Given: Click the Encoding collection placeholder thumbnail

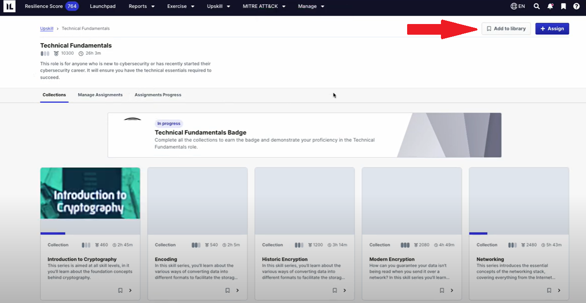Looking at the screenshot, I should (198, 200).
